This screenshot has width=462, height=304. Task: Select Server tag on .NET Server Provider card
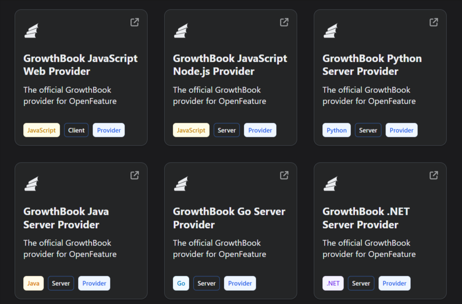[361, 283]
